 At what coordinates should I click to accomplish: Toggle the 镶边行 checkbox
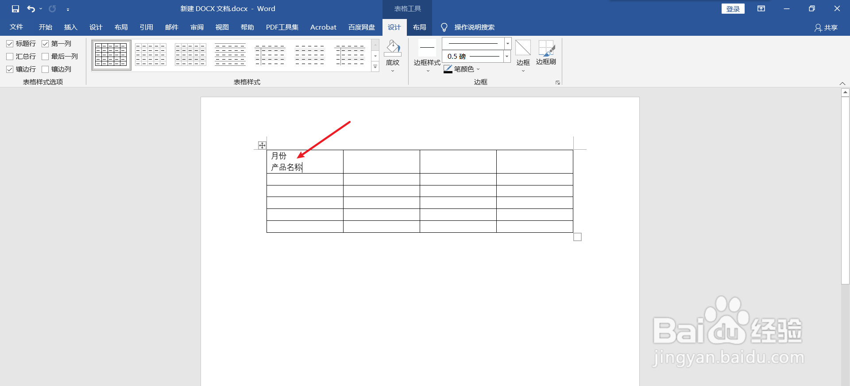[x=10, y=69]
